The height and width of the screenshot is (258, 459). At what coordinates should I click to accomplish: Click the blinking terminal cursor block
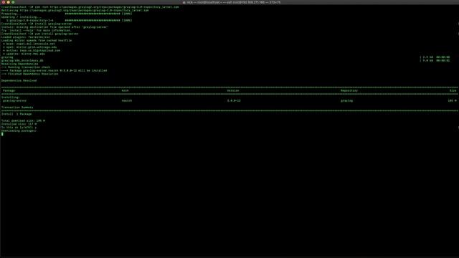[x=2, y=134]
